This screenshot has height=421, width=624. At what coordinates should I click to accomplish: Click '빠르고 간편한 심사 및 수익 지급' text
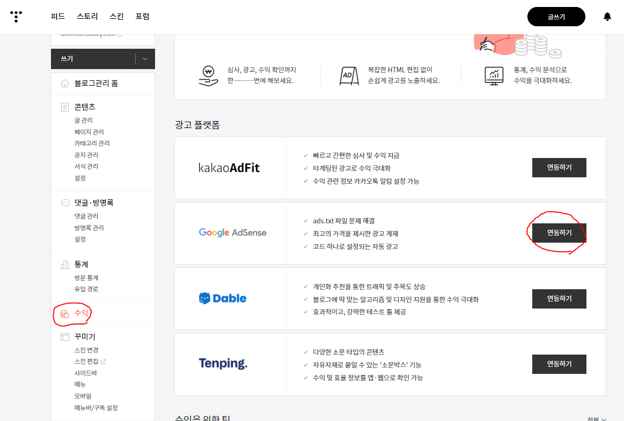[356, 155]
